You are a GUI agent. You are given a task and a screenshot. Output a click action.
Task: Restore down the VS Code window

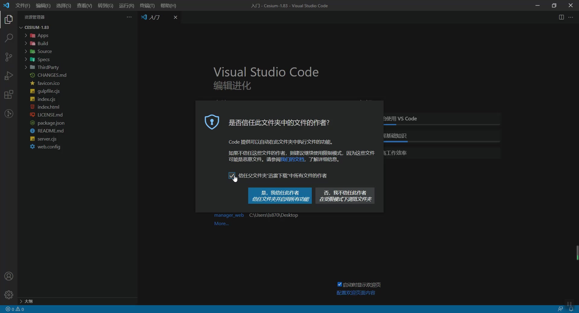(x=554, y=5)
